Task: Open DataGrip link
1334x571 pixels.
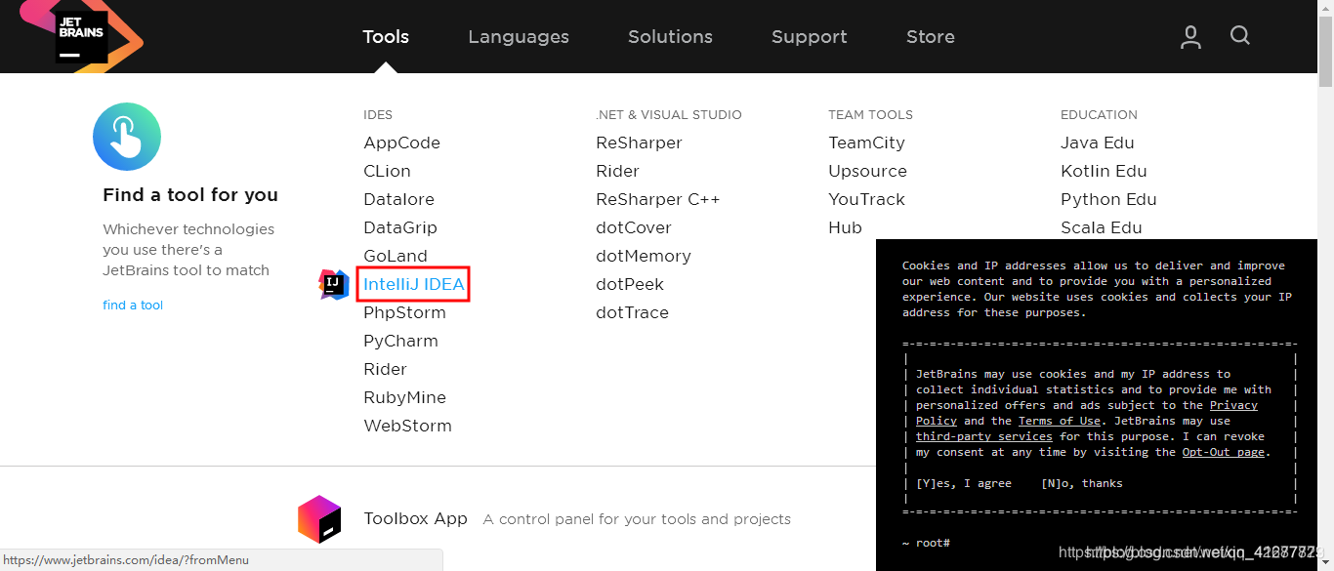Action: (400, 227)
